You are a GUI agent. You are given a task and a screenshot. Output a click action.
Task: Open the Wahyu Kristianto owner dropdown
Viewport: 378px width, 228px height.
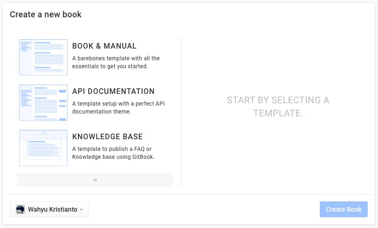pyautogui.click(x=49, y=209)
